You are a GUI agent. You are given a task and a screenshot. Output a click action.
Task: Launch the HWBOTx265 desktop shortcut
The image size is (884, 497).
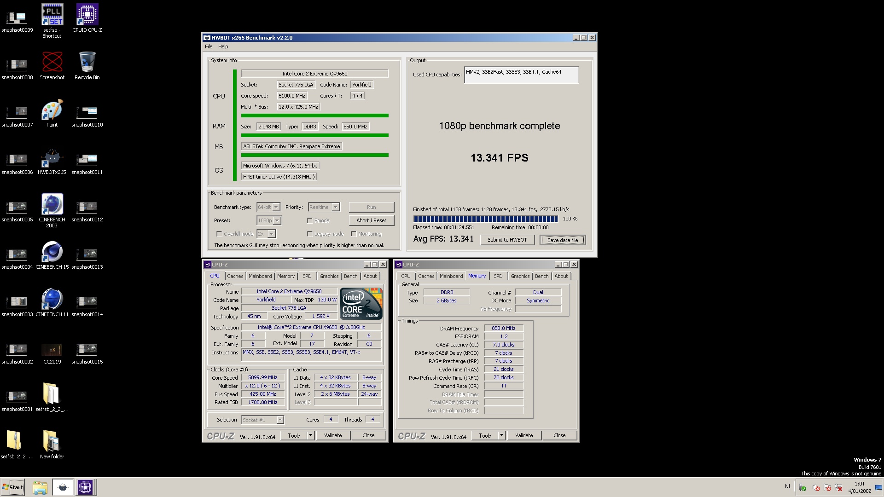tap(52, 161)
